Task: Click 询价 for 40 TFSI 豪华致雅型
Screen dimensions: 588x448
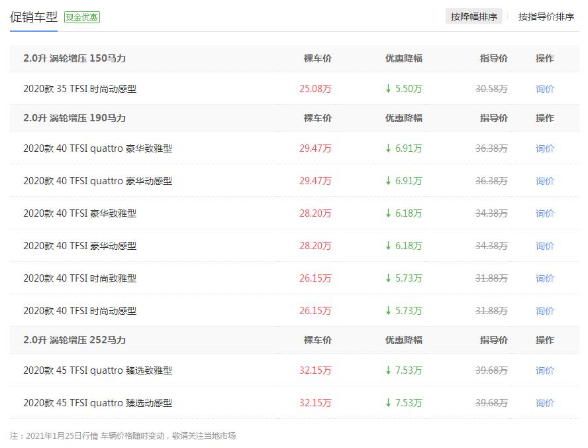Action: click(544, 213)
